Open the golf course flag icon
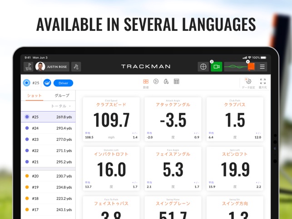 click(x=29, y=66)
